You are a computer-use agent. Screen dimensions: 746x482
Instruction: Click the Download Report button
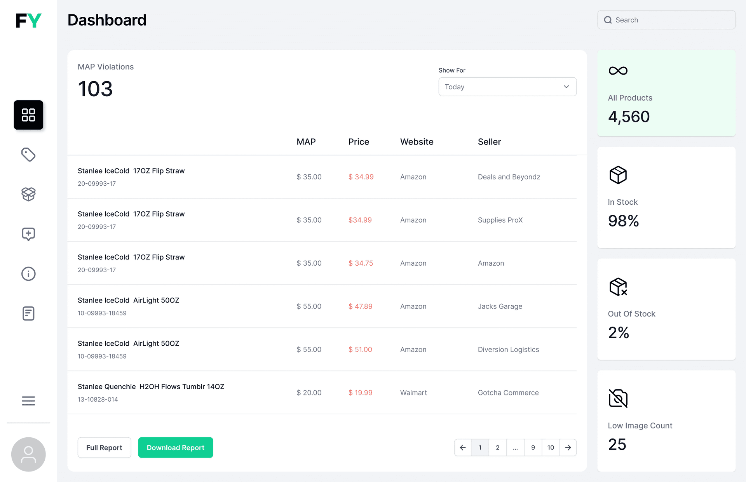point(176,448)
